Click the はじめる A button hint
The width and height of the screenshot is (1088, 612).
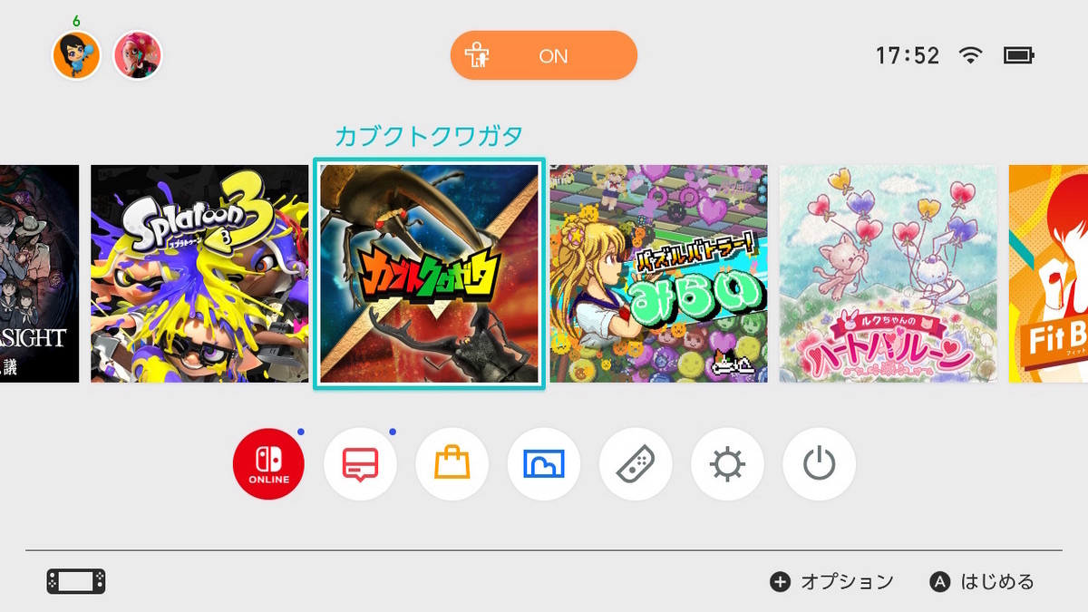982,582
